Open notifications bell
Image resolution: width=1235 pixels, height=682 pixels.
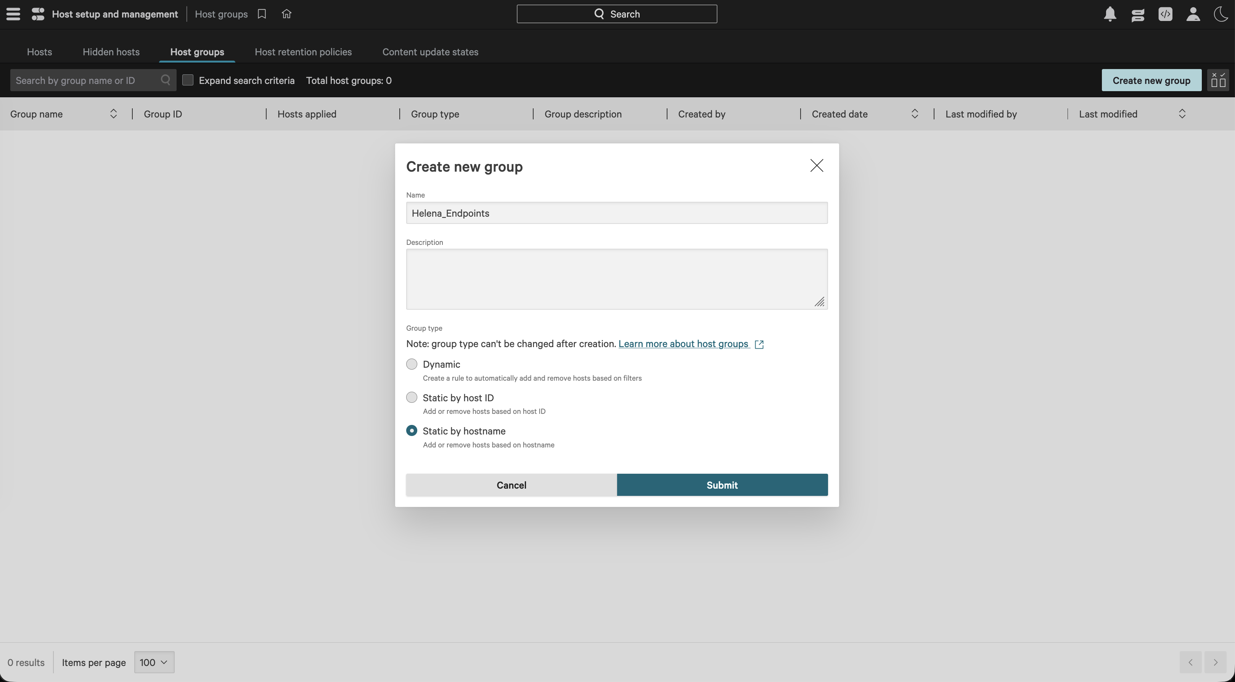click(x=1110, y=14)
